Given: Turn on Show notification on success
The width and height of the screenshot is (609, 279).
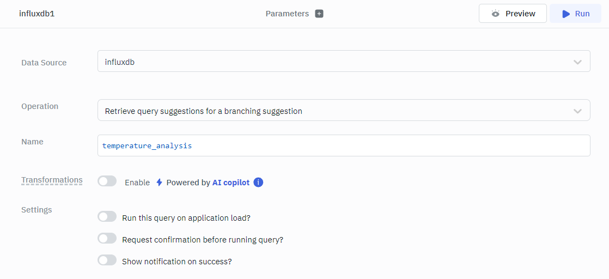Looking at the screenshot, I should 107,260.
